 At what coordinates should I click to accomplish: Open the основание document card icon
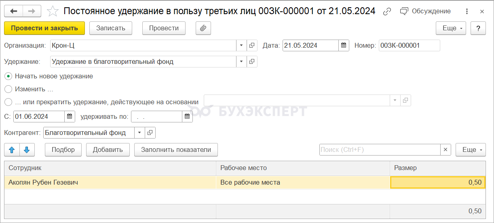(x=405, y=100)
